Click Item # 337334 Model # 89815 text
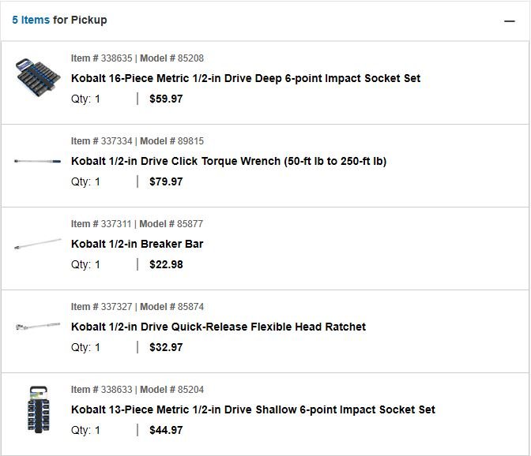The width and height of the screenshot is (531, 456). coord(137,141)
